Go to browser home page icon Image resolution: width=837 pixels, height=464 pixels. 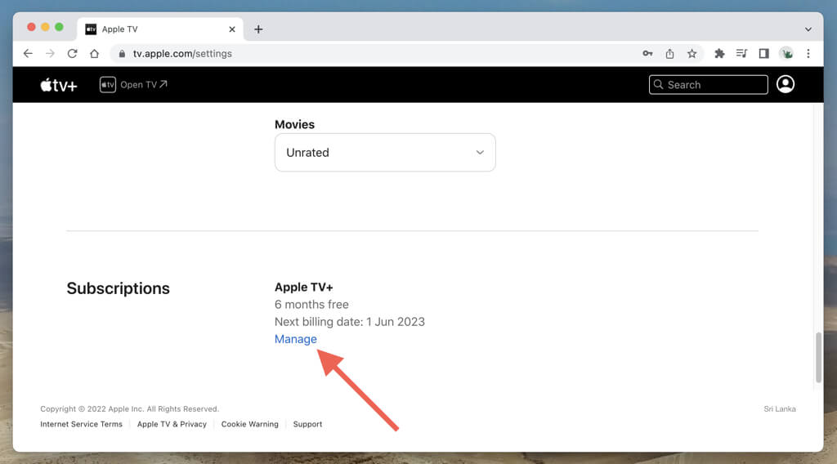(x=94, y=53)
